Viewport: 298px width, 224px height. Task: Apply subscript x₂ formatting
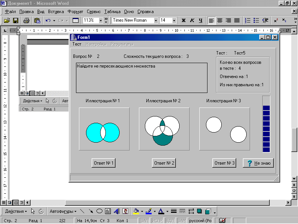tap(284, 21)
